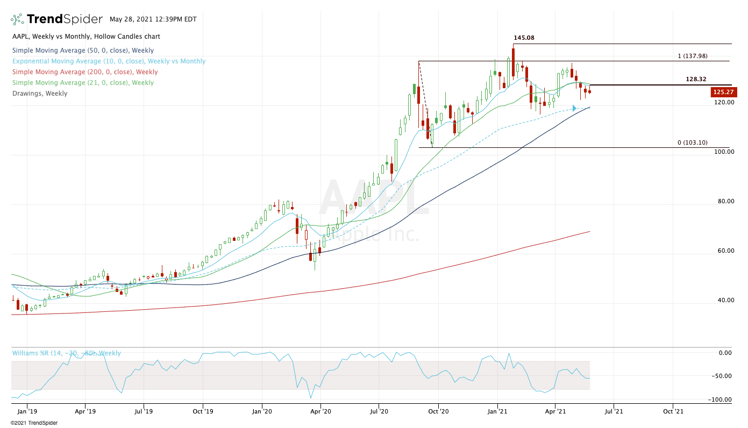
Task: Click the "-100.00" Williams %R axis label
Action: (721, 400)
